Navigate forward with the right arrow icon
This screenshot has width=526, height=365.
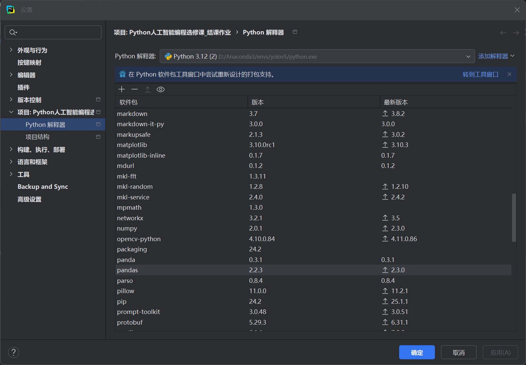pos(516,32)
